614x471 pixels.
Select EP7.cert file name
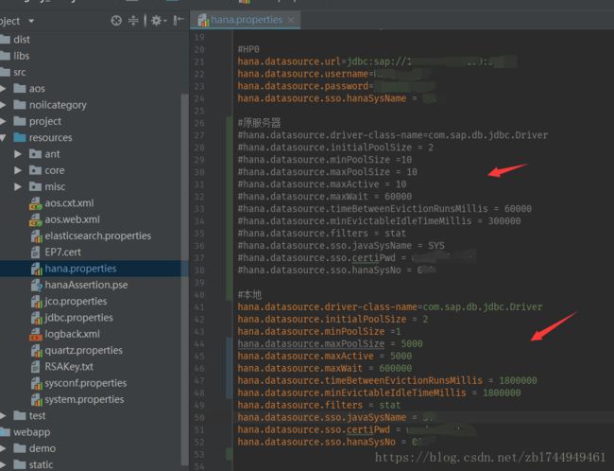pos(62,253)
